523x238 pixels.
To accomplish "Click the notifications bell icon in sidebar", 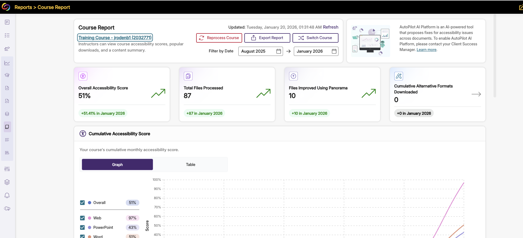I will coord(7,195).
